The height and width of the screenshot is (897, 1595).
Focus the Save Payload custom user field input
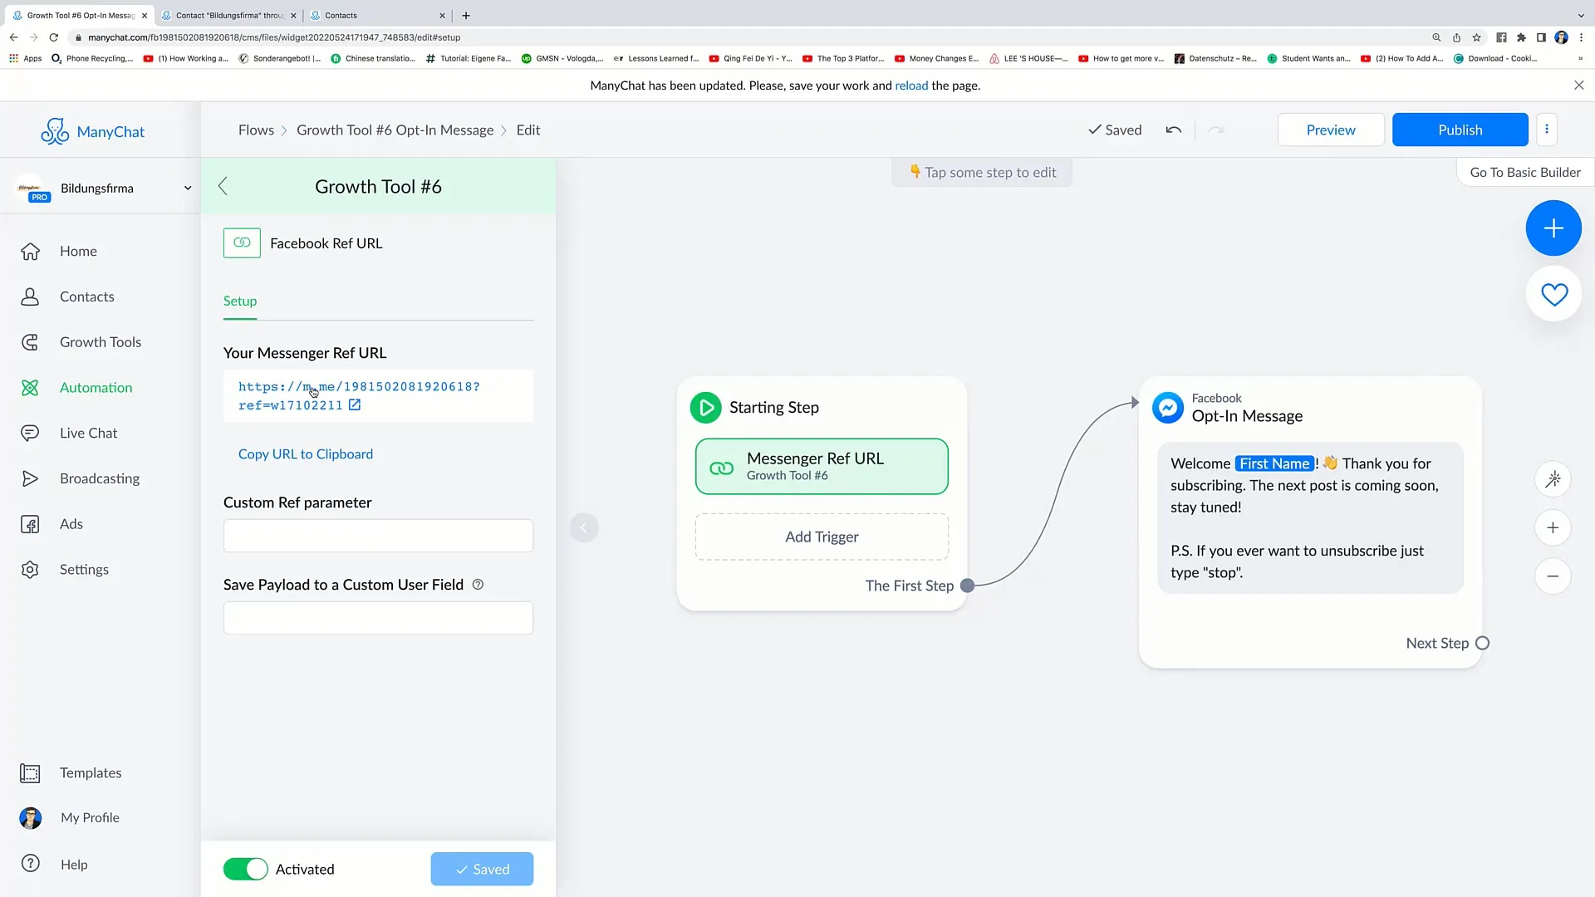click(378, 618)
